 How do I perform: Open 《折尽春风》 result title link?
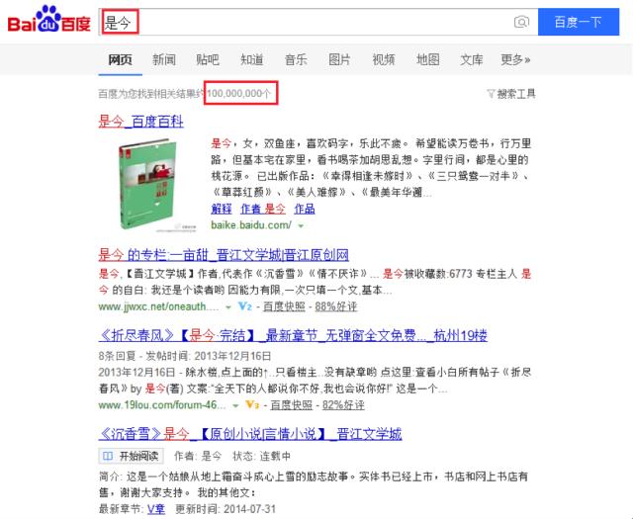pyautogui.click(x=293, y=335)
